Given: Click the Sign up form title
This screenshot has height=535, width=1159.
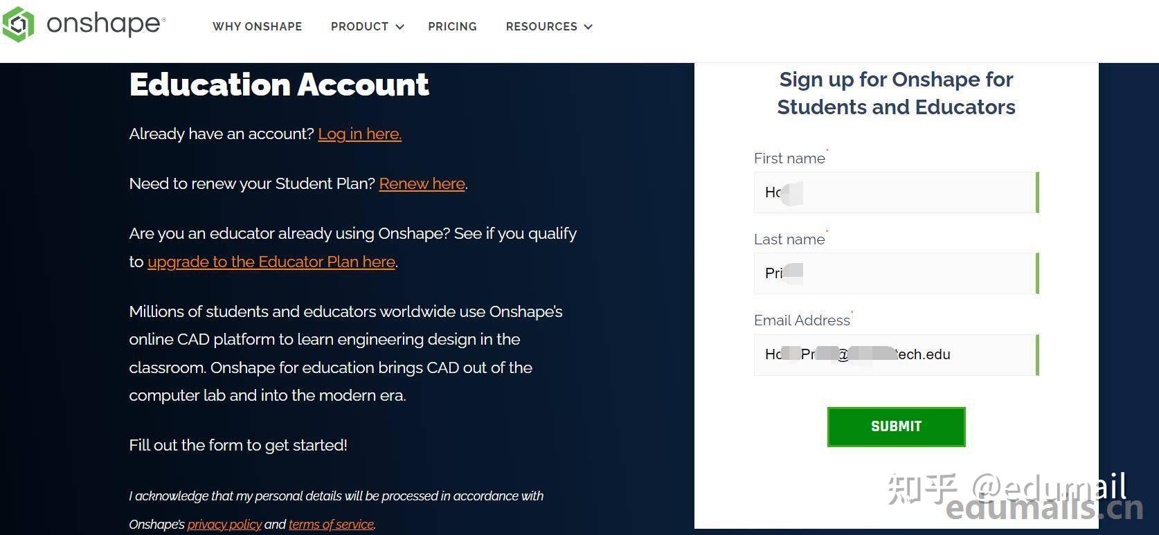Looking at the screenshot, I should click(896, 93).
